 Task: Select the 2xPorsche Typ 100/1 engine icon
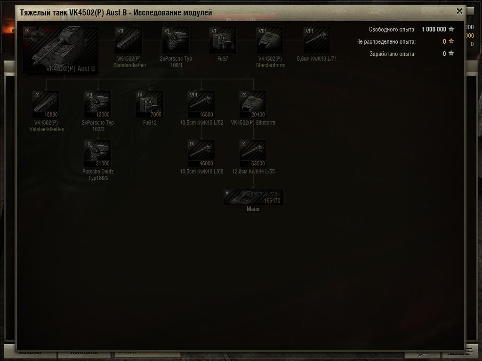tap(176, 40)
